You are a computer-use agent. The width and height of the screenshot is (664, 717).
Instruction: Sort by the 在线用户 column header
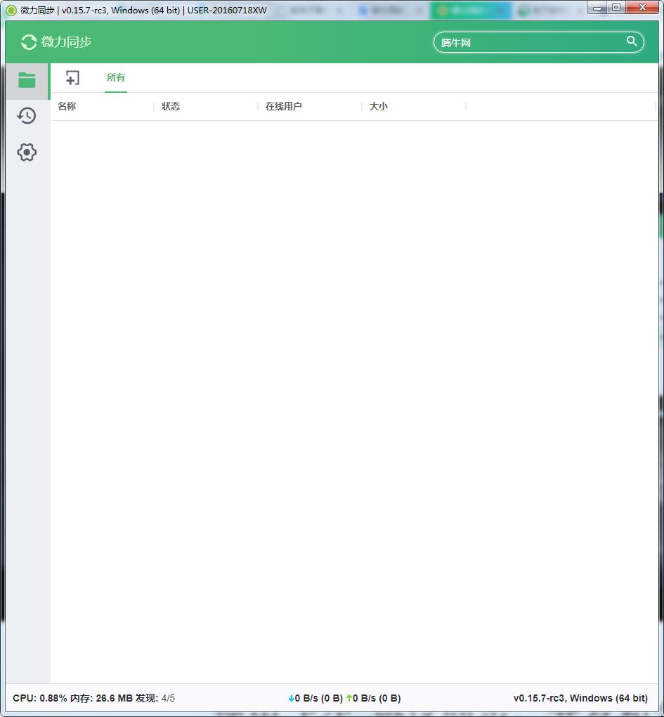[x=284, y=106]
